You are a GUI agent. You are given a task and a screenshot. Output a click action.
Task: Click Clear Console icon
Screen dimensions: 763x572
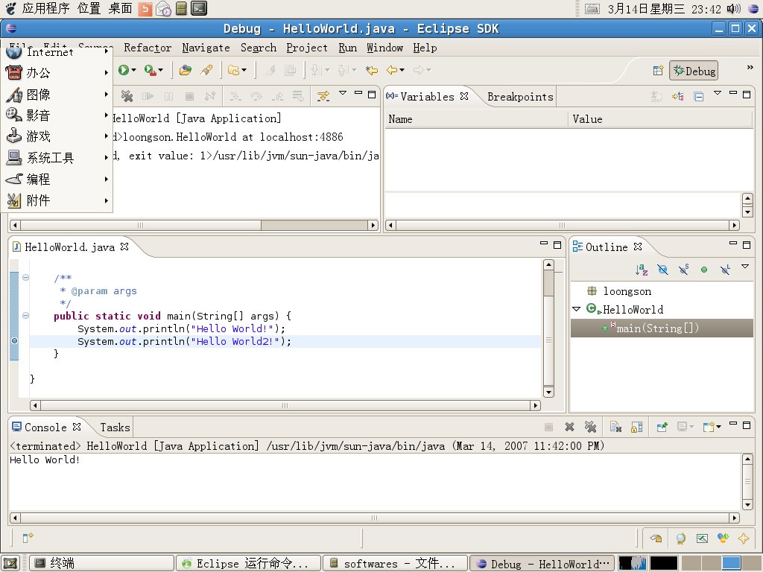[615, 427]
